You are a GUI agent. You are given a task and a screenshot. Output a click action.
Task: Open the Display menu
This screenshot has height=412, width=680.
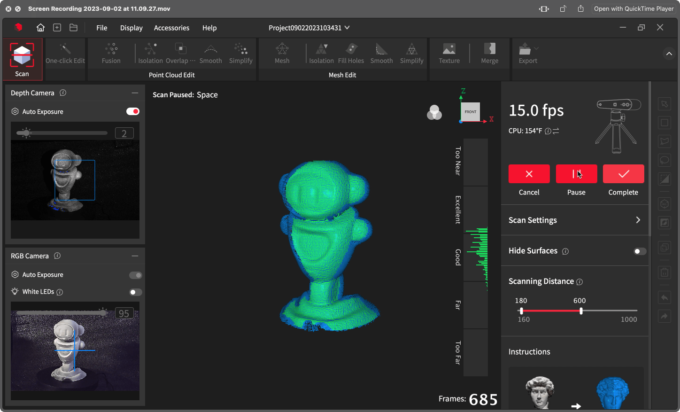coord(131,28)
